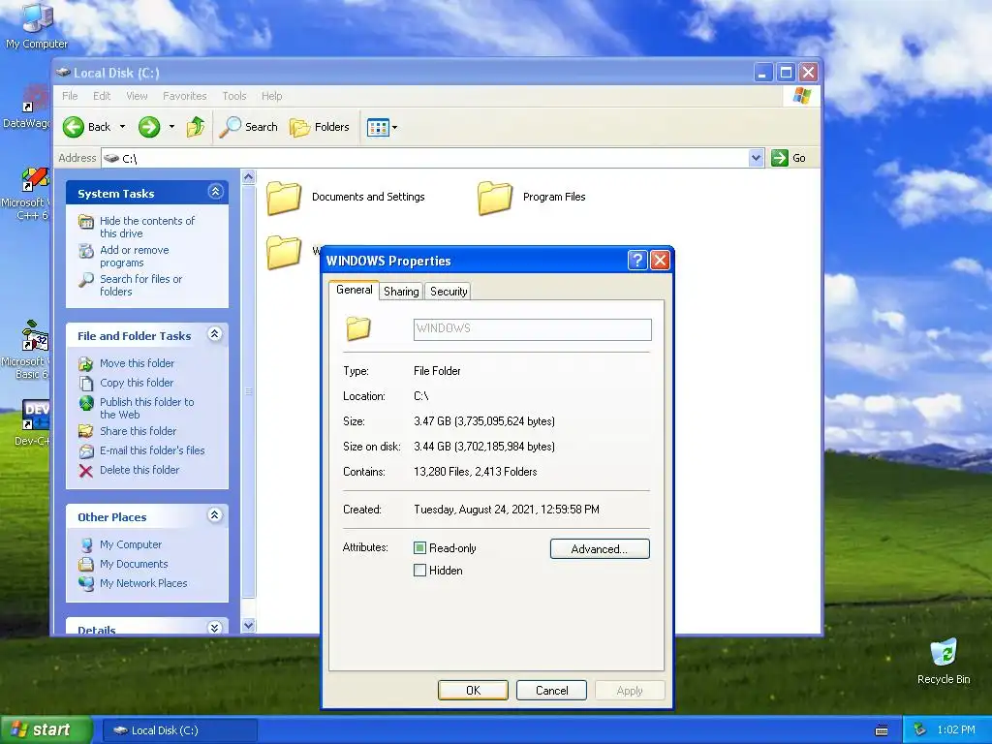The image size is (992, 744).
Task: Select the Dev-C++ desktop shortcut
Action: (33, 422)
